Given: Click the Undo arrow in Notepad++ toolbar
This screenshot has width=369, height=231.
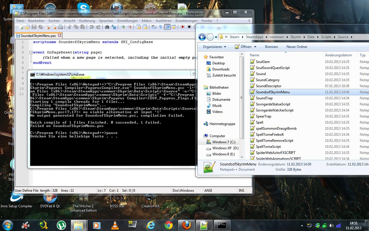Looking at the screenshot, I should tap(92, 27).
